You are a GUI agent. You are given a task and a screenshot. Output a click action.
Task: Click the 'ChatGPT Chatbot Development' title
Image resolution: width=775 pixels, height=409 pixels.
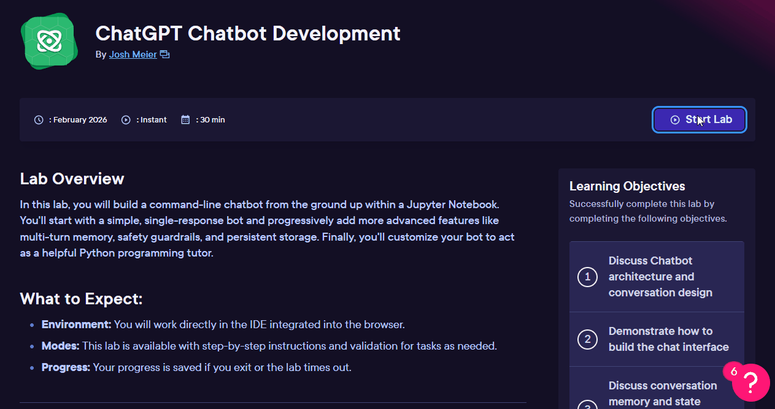click(x=248, y=33)
